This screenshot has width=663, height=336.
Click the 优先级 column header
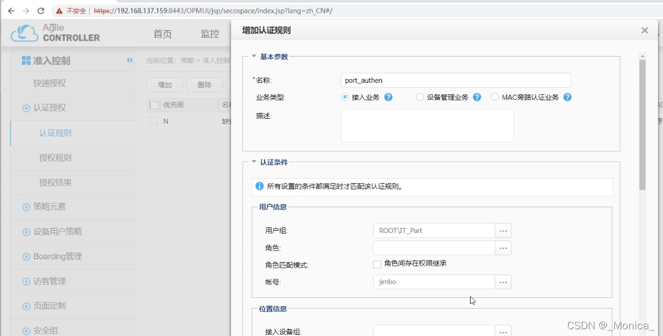174,105
